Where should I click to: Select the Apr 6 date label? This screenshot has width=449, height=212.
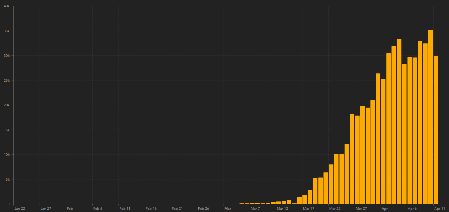click(x=412, y=208)
